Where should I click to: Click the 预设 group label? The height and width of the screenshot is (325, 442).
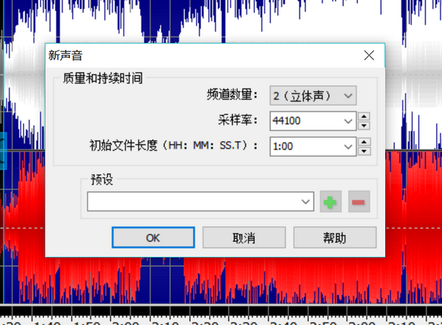(102, 179)
